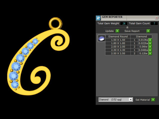Click the Diamond Round column header
Image resolution: width=159 pixels, height=119 pixels.
coord(118,36)
